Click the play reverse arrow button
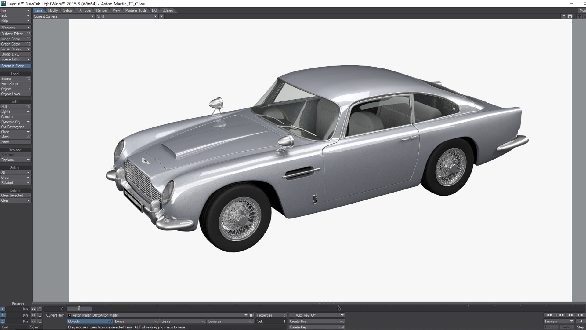 pyautogui.click(x=580, y=321)
